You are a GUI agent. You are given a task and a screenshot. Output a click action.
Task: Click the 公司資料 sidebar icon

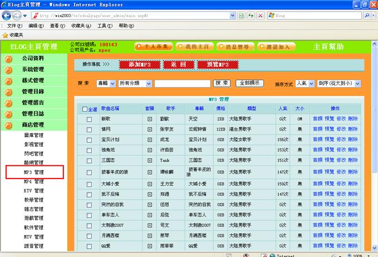[8, 58]
